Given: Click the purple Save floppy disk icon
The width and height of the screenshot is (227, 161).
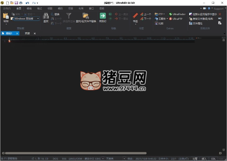Looking at the screenshot, I should tap(16, 3).
